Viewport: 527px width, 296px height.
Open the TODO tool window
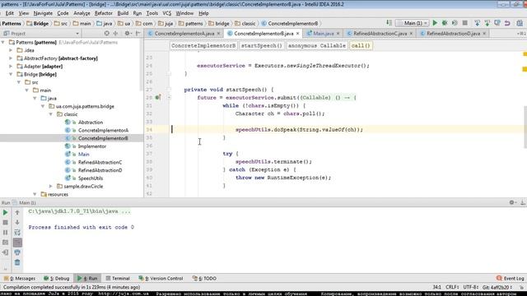point(204,278)
